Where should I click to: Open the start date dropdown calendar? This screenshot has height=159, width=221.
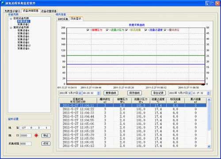coord(80,93)
